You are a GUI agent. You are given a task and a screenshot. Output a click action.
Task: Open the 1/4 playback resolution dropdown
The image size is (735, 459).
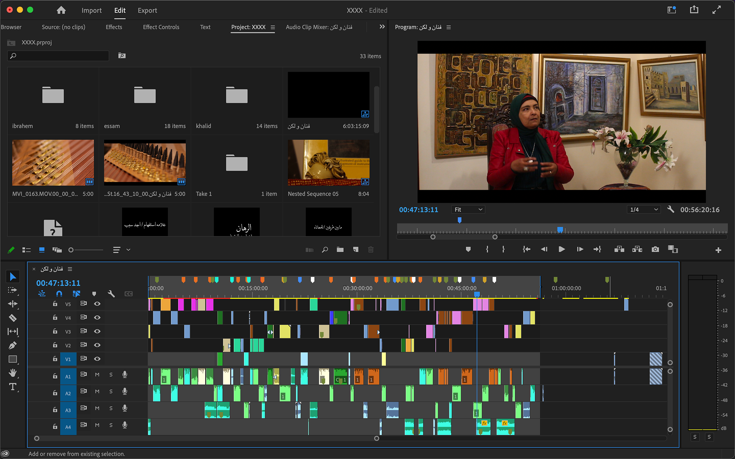tap(644, 210)
